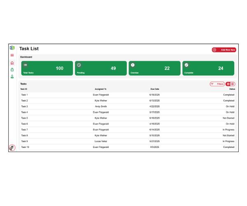Sort by Assigned To column header
This screenshot has height=206, width=247.
(100, 89)
